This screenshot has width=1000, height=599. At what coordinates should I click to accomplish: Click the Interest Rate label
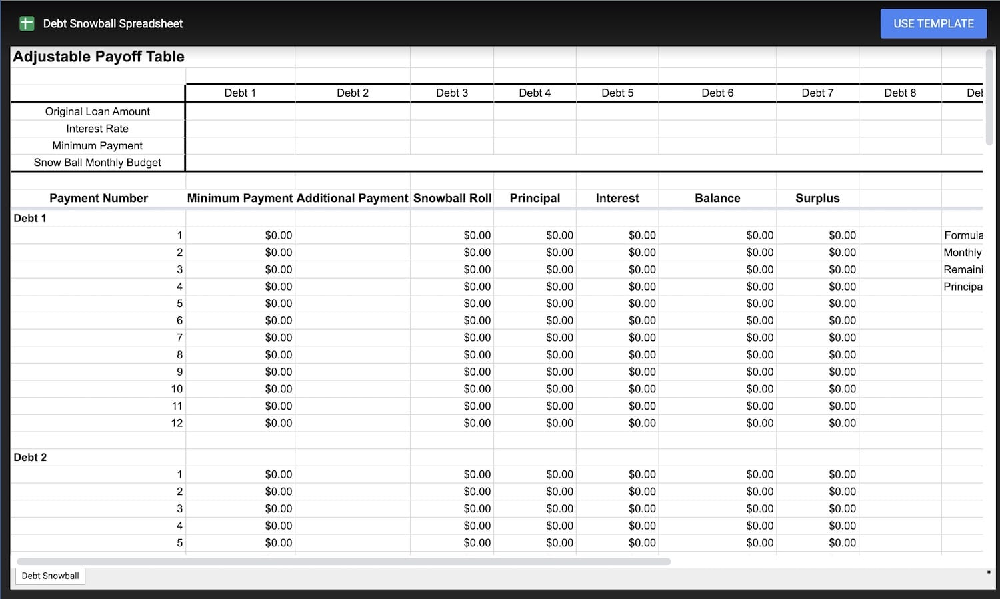point(97,129)
